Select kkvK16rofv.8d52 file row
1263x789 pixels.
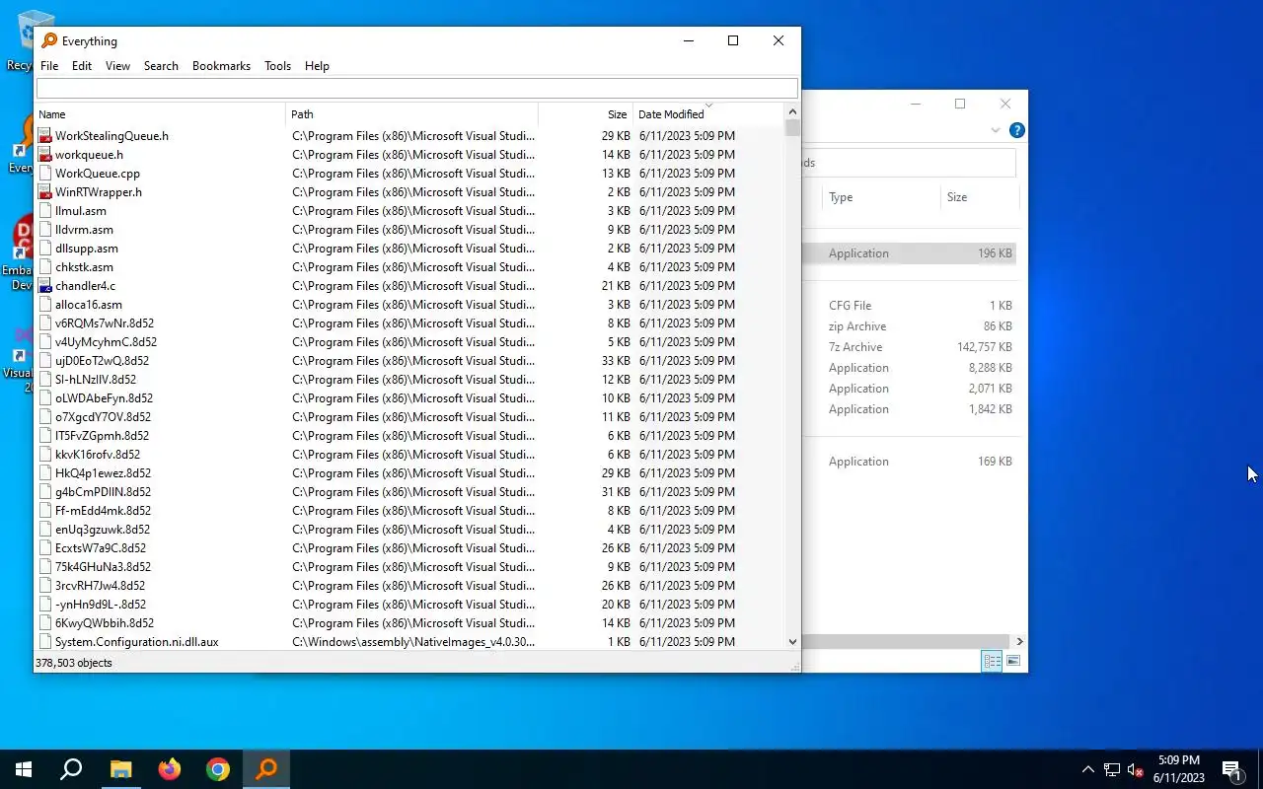[x=409, y=455]
